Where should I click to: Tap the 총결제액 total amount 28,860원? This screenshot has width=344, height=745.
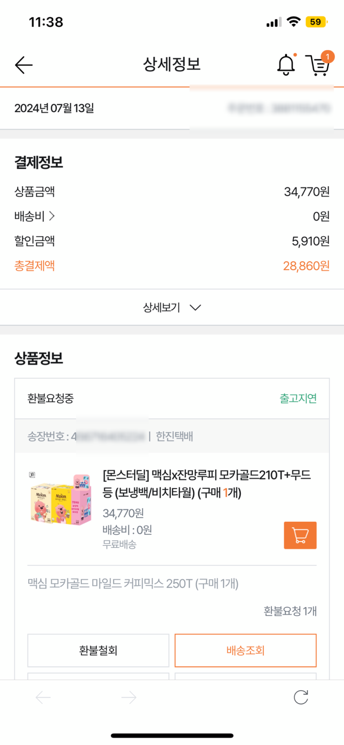[x=306, y=266]
